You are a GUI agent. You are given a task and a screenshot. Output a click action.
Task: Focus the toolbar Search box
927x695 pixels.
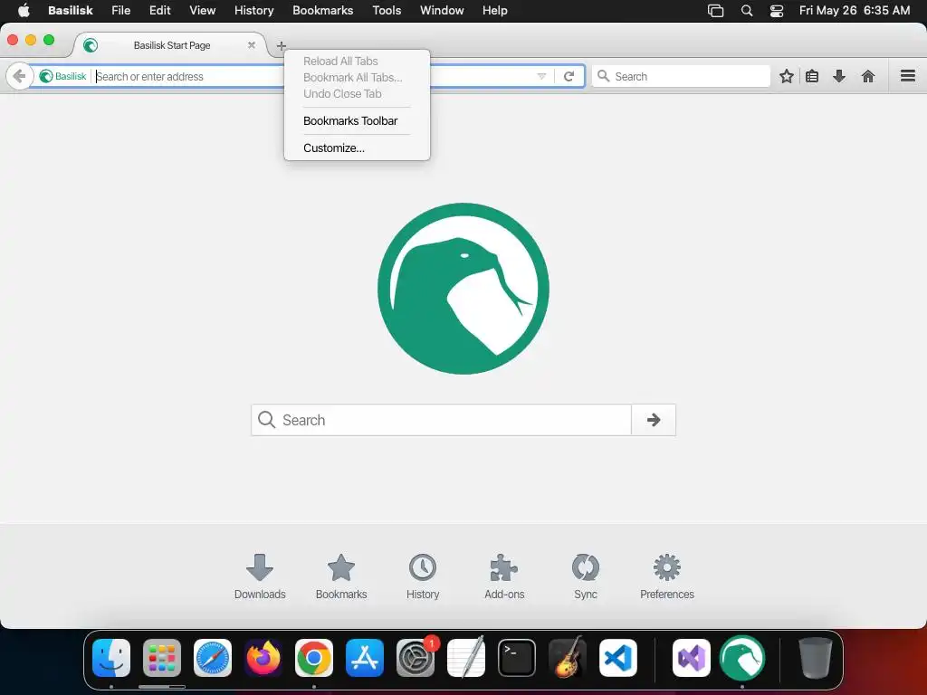pos(681,76)
